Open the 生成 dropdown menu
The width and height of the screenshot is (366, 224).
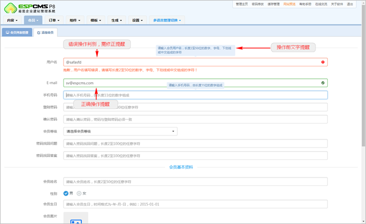(x=117, y=20)
